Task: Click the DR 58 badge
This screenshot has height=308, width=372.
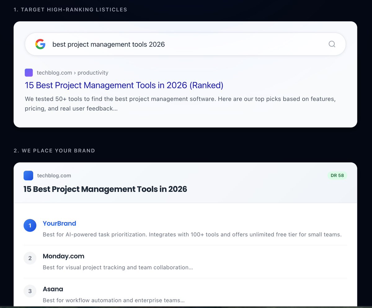Action: point(337,176)
